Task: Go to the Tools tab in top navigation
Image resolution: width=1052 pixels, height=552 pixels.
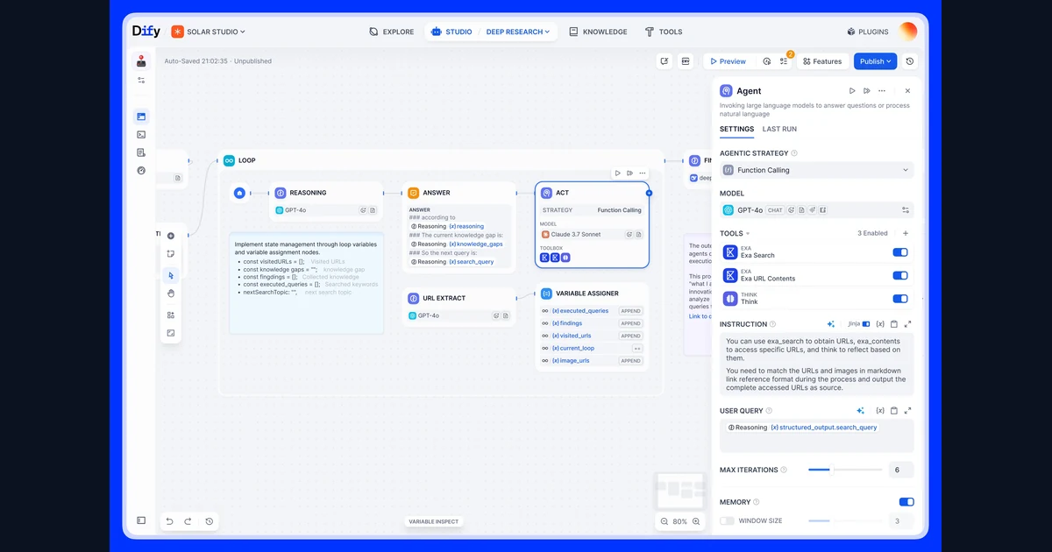Action: 664,32
